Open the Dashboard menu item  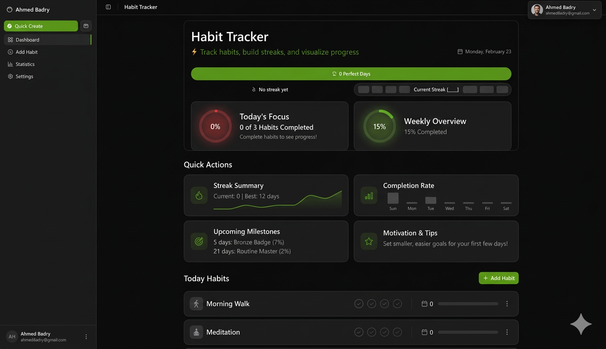coord(48,40)
